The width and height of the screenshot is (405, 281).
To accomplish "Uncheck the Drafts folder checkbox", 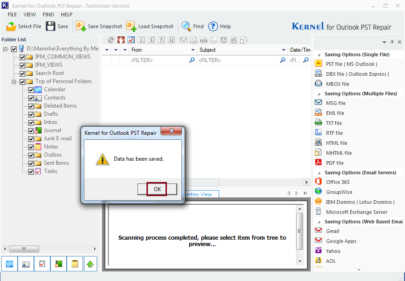I will 31,114.
